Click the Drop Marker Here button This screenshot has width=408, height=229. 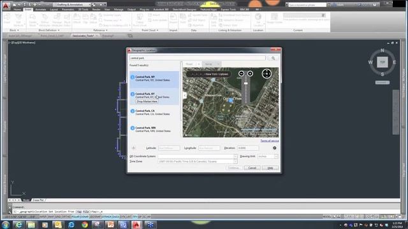(x=147, y=102)
